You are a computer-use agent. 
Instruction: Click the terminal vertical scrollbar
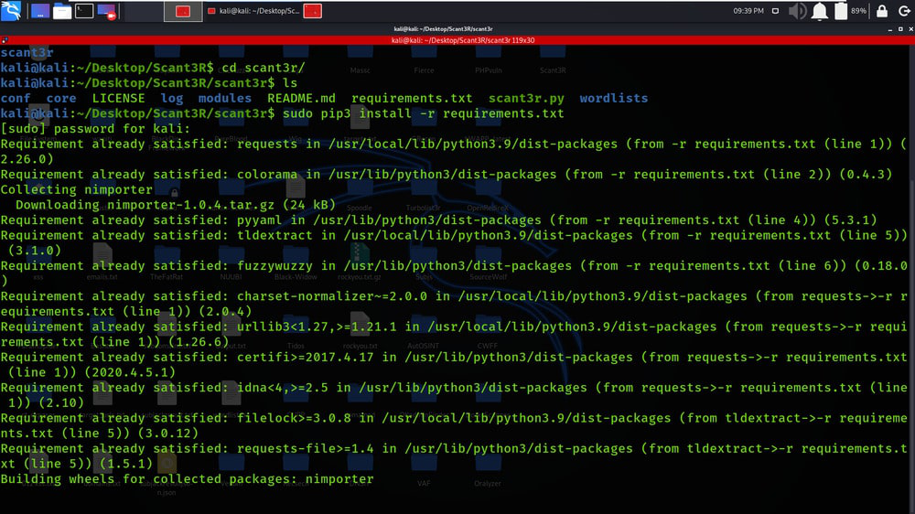coord(912,280)
